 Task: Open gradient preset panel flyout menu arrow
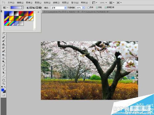(x=38, y=12)
